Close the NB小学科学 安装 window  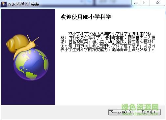tap(157, 3)
